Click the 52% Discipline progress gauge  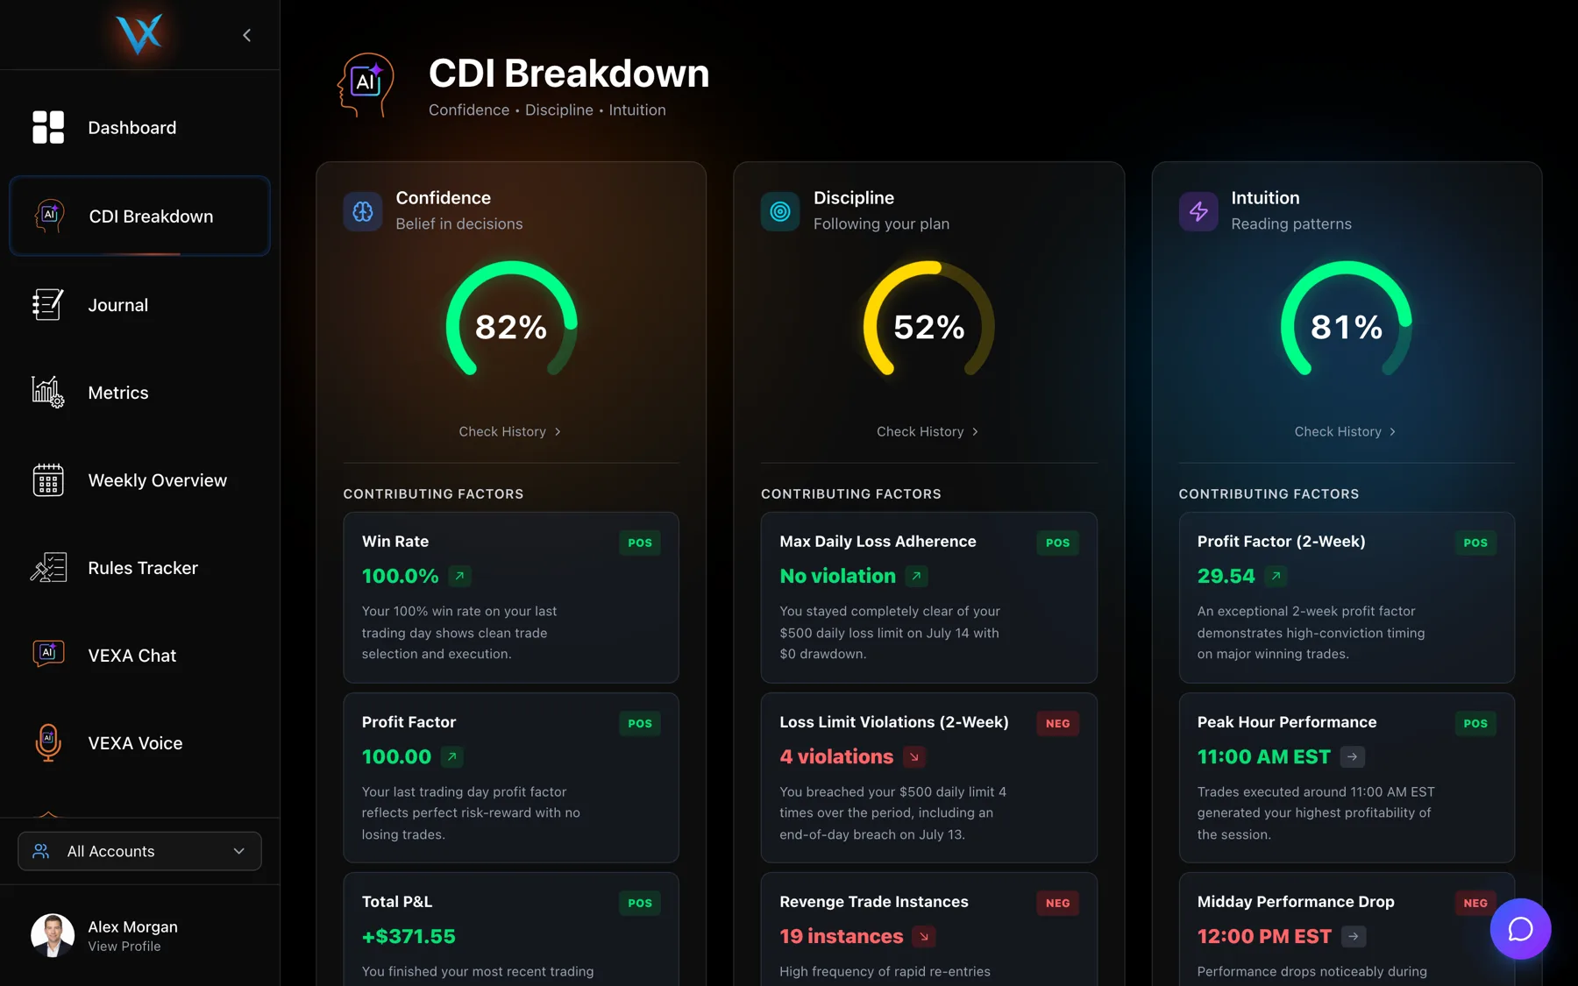click(928, 319)
